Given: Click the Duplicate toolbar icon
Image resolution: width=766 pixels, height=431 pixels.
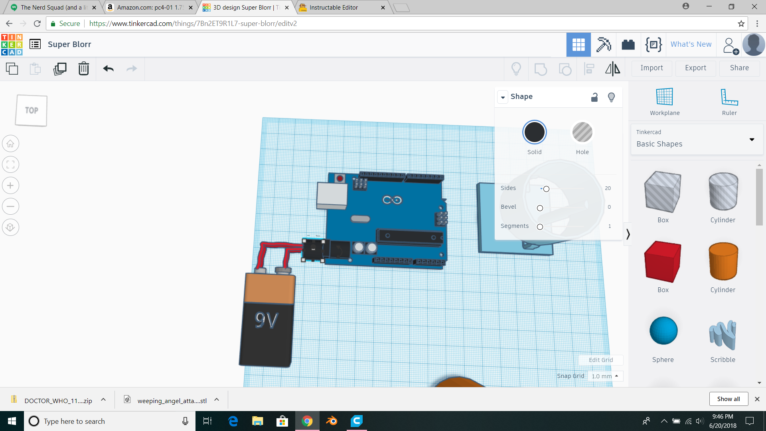Looking at the screenshot, I should [60, 69].
